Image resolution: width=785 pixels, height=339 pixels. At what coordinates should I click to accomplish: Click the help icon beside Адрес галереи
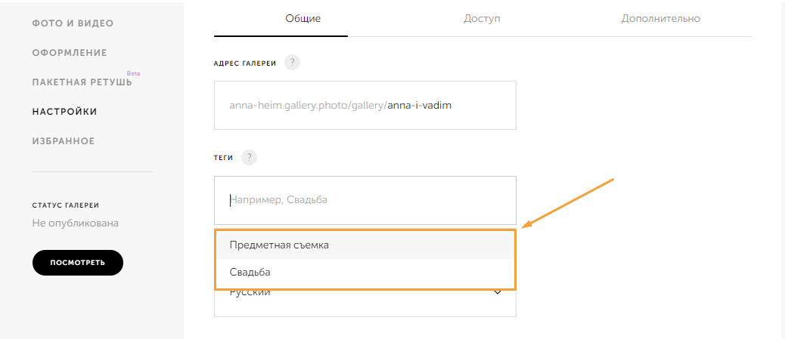point(292,63)
